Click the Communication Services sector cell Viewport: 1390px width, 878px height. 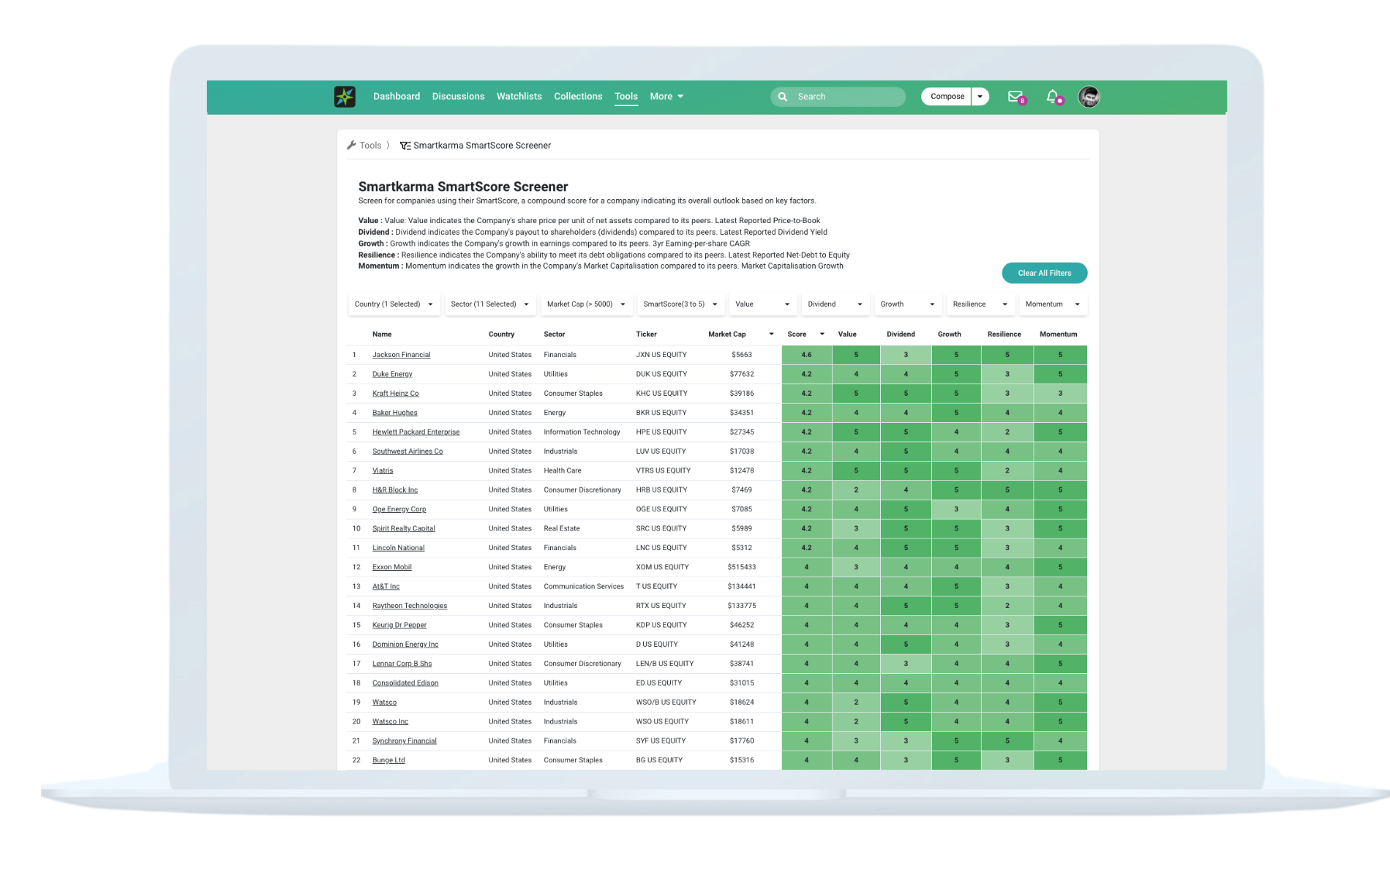(x=584, y=587)
